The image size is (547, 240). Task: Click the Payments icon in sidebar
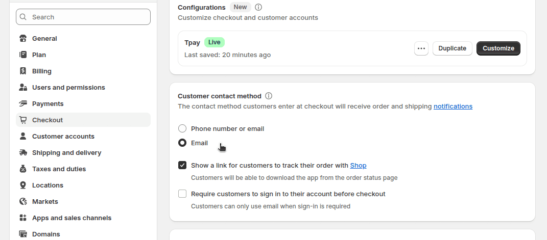[x=23, y=104]
